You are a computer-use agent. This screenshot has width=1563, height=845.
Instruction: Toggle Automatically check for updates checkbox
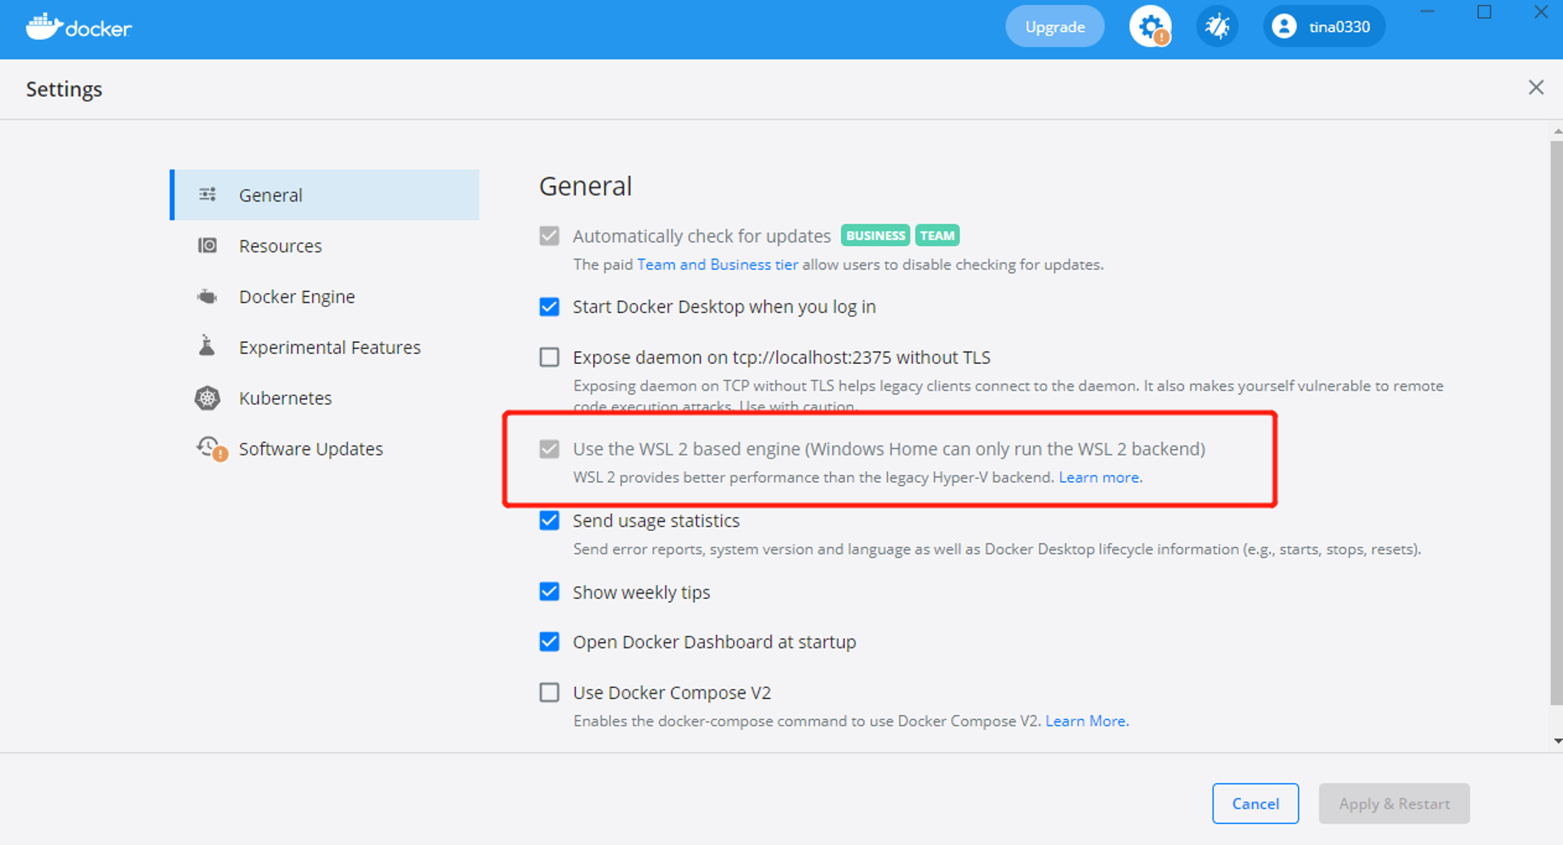[549, 236]
